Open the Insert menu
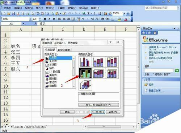Viewport: 181px width, 133px height. click(x=39, y=8)
